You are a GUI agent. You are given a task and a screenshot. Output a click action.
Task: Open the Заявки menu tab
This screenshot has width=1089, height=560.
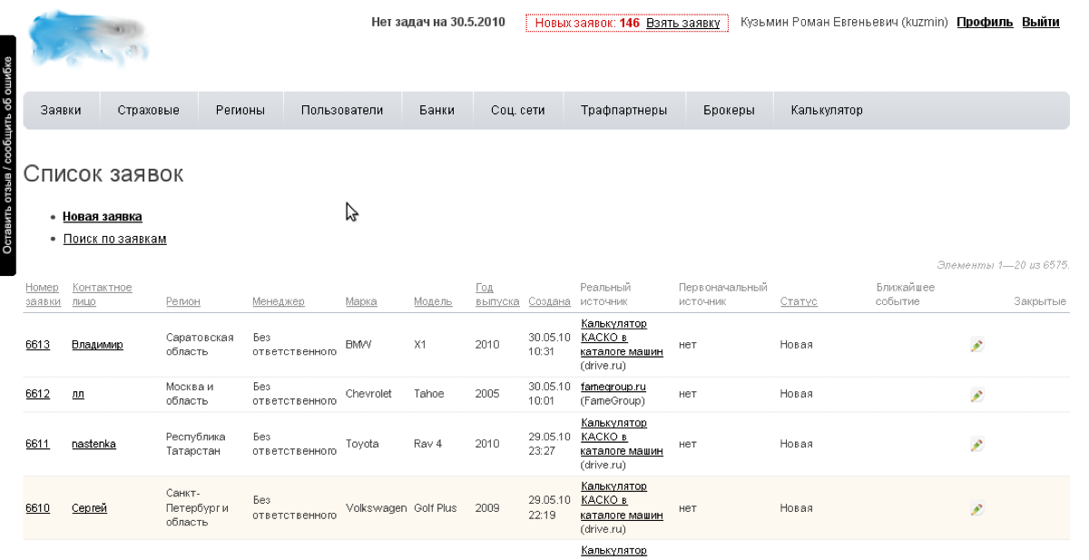61,111
